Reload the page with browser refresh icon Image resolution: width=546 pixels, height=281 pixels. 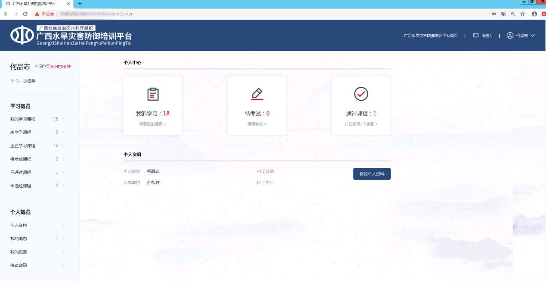(25, 14)
